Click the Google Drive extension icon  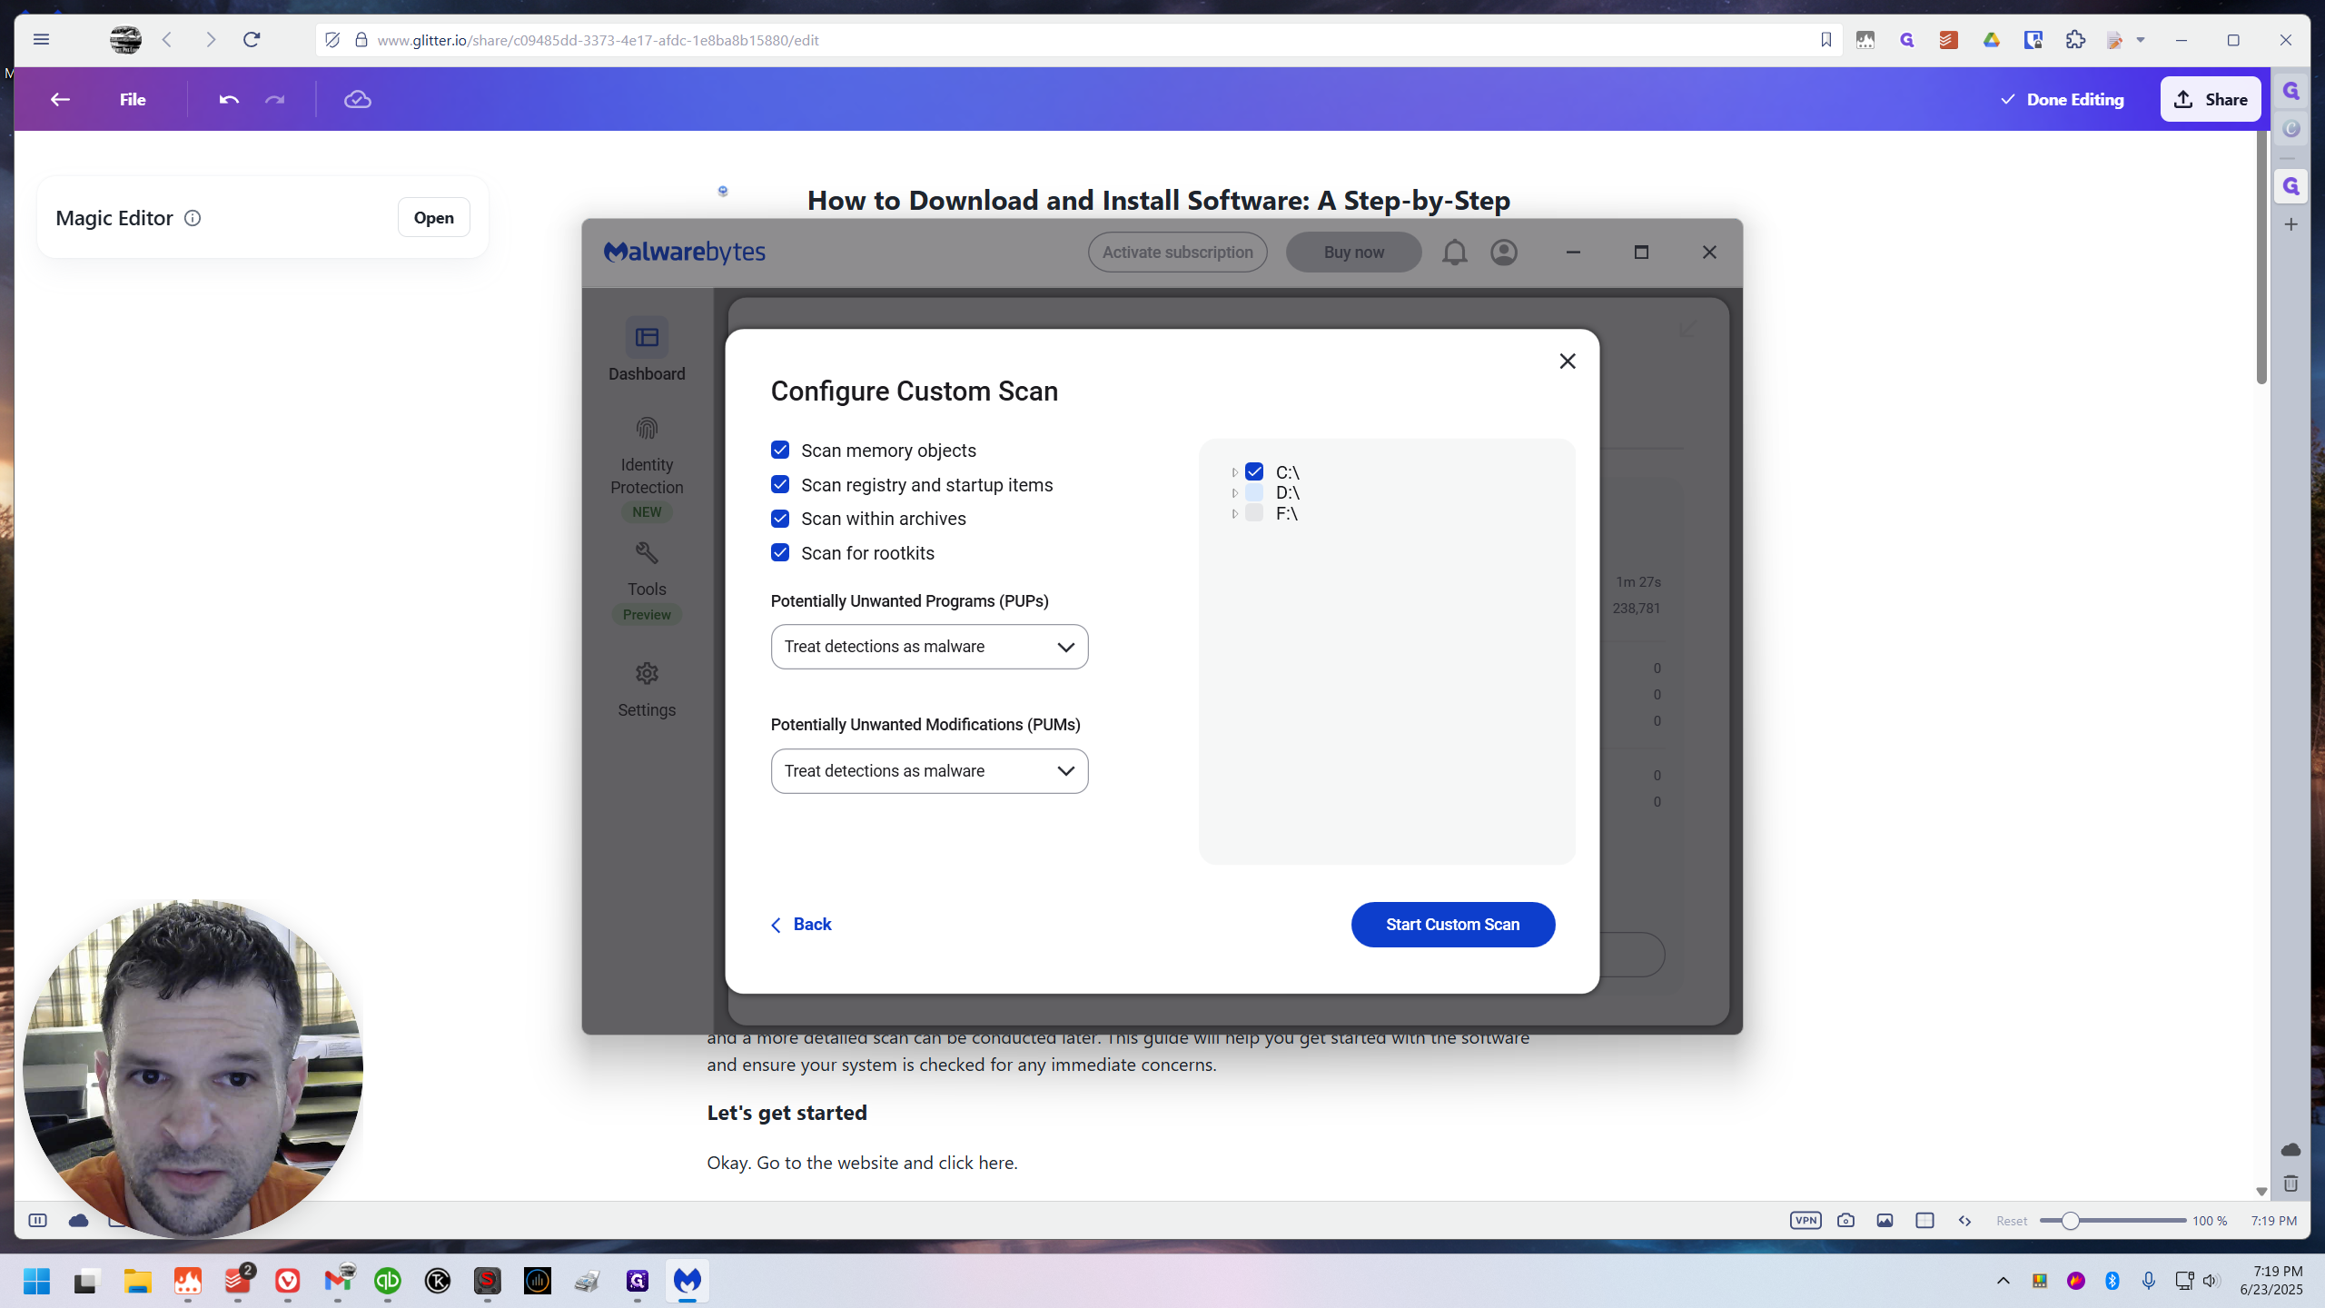pos(1991,39)
